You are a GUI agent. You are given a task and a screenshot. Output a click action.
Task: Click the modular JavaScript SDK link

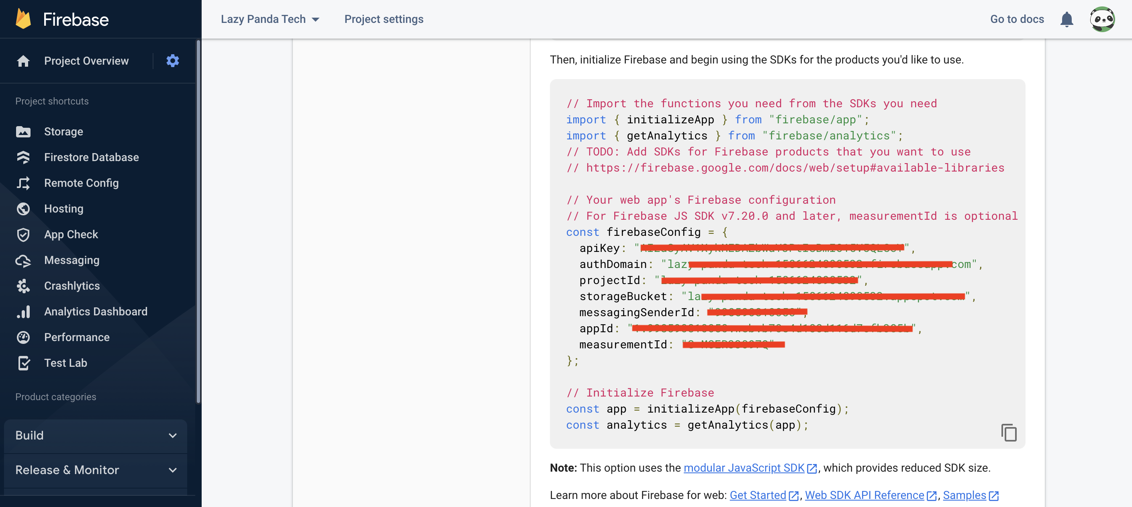744,468
